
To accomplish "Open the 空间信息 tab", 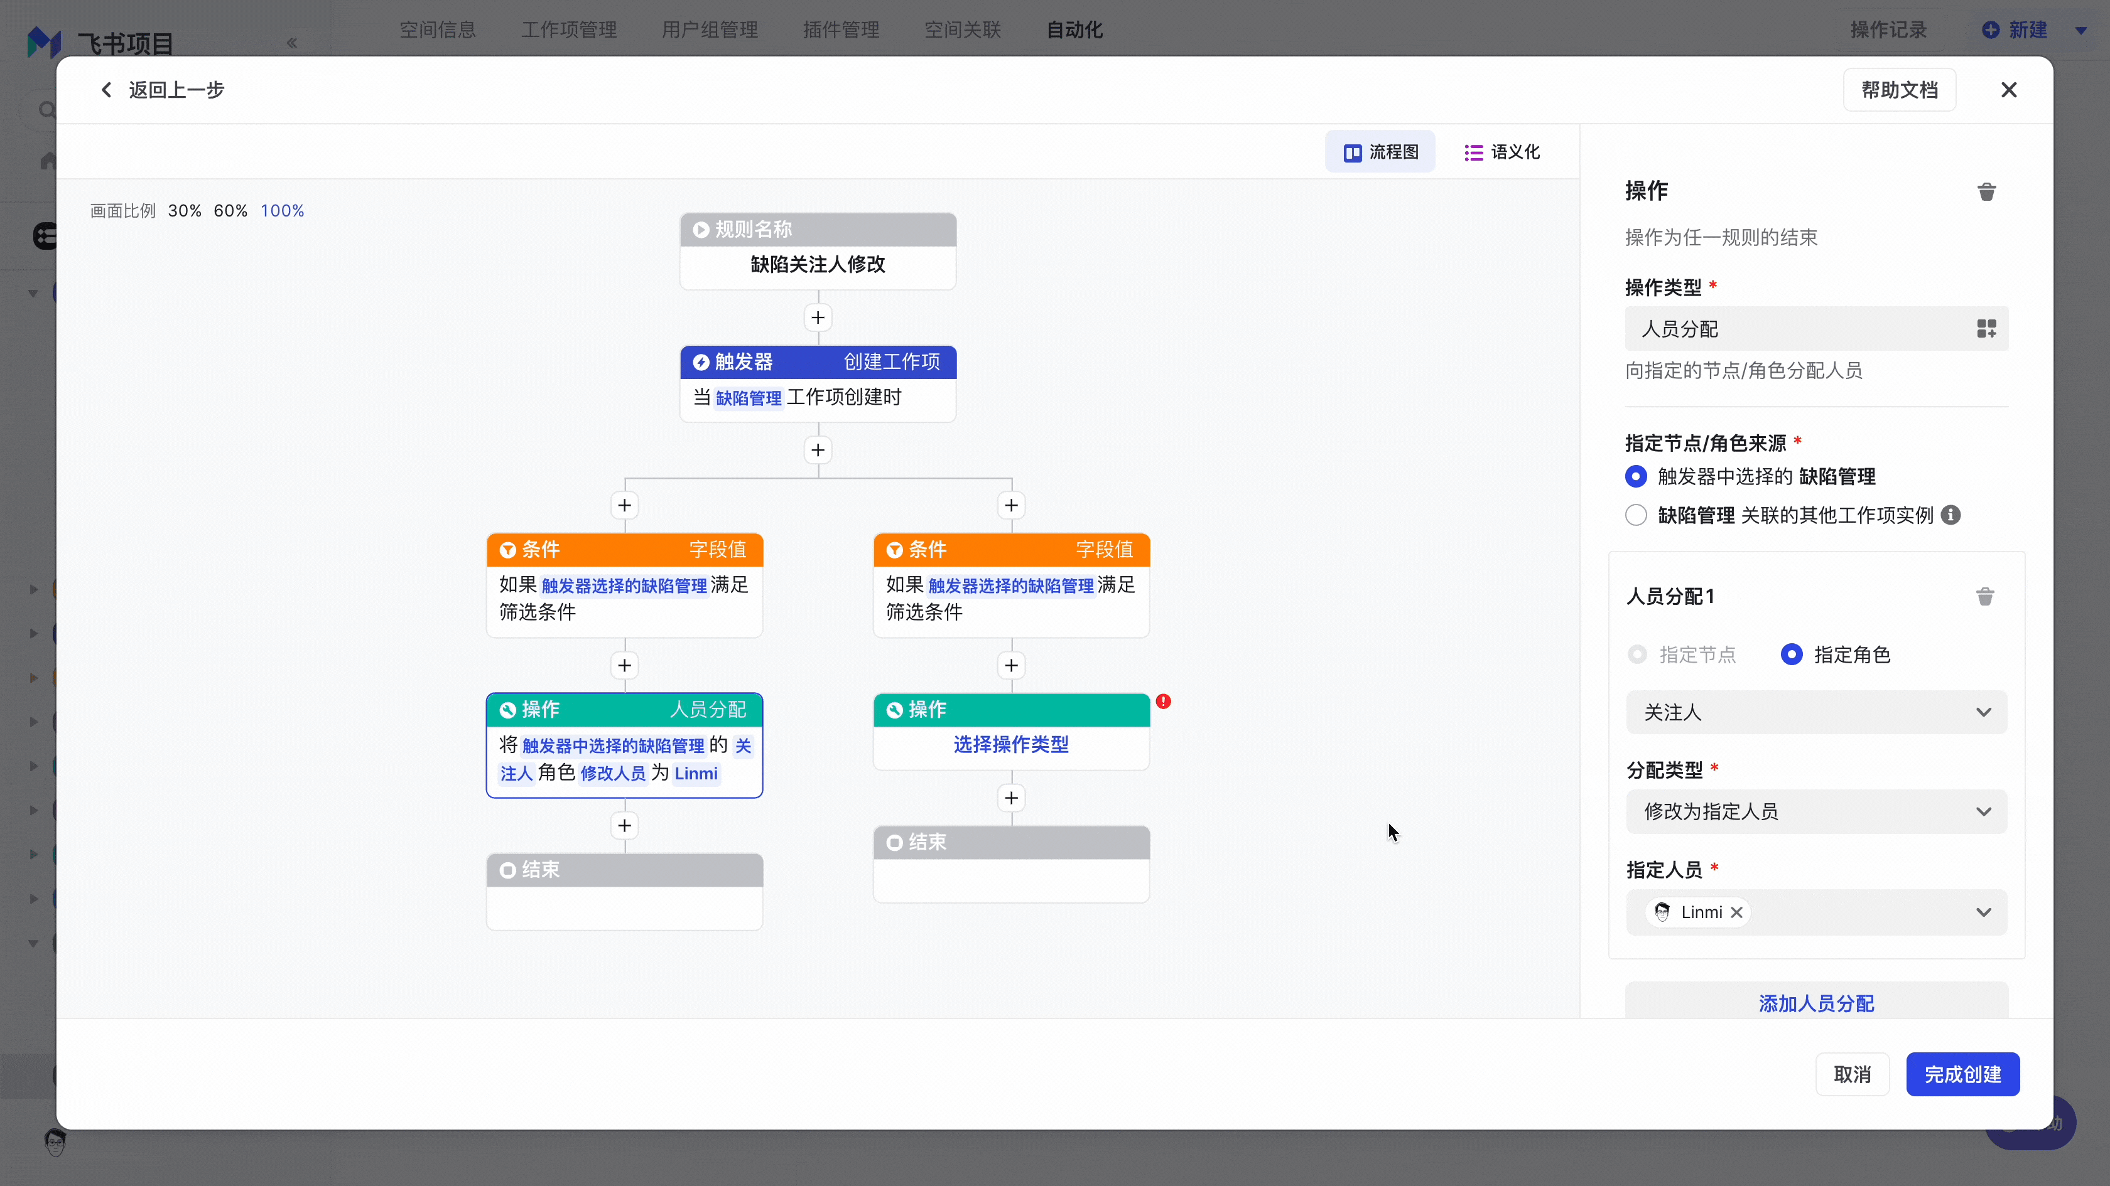I will coord(438,30).
